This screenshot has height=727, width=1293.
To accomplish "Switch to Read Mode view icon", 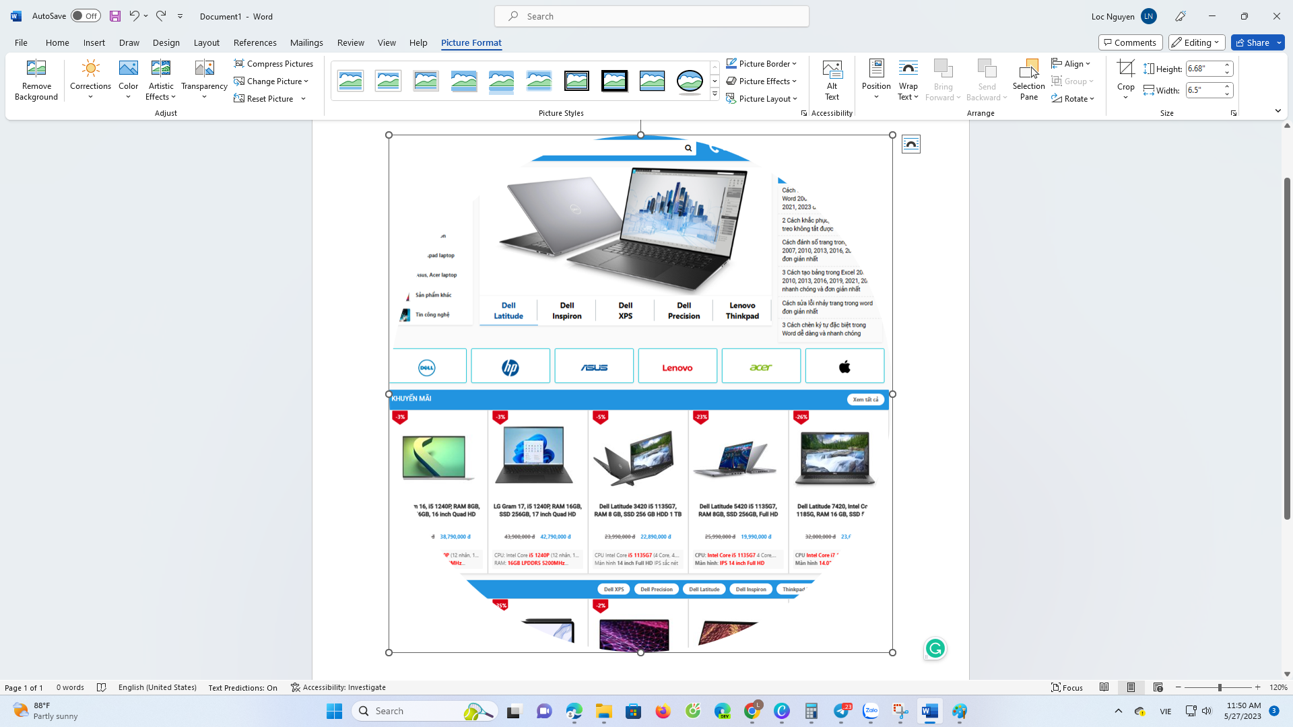I will [x=1104, y=687].
